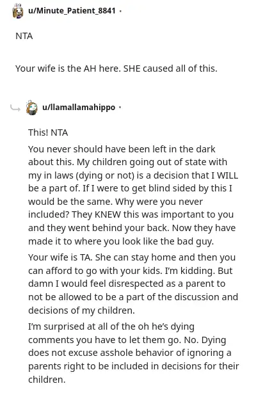Viewport: 256px width, 402px height.
Task: Click the "You never should have been left" line
Action: pyautogui.click(x=122, y=149)
